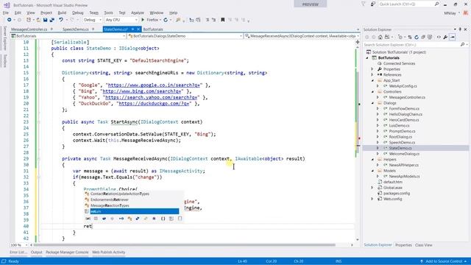Click the Collapse All icon in Solution Explorer

point(423,38)
